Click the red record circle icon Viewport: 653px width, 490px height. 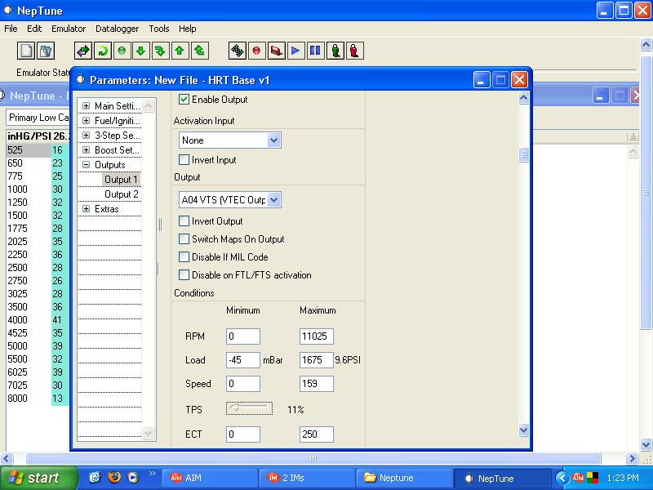tap(256, 51)
